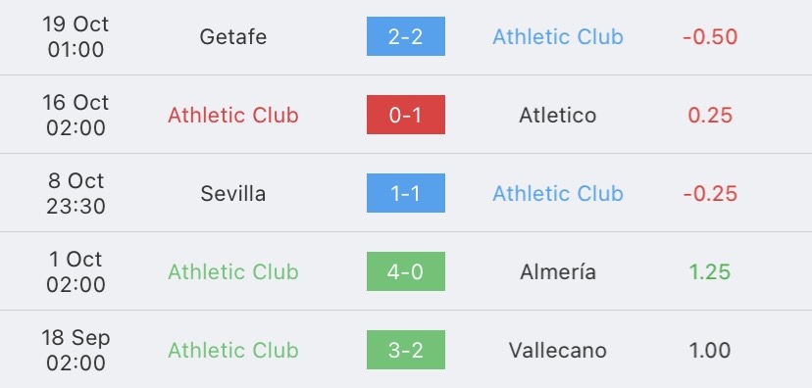Screen dimensions: 812x388
Task: Select the 1.00 handicap value
Action: tap(710, 350)
